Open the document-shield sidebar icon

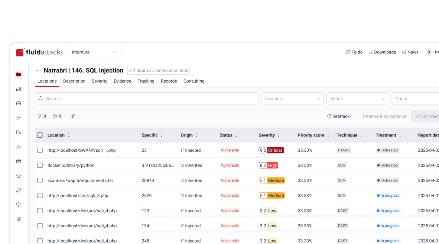pyautogui.click(x=19, y=132)
